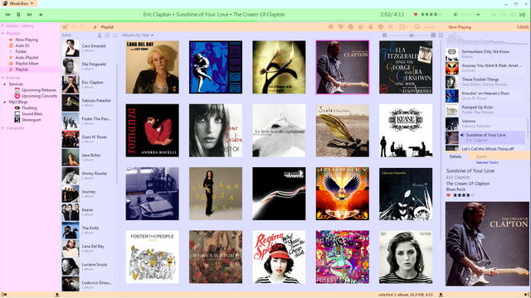Open the Stereogum mp3 blog
The width and height of the screenshot is (531, 298).
tap(32, 120)
